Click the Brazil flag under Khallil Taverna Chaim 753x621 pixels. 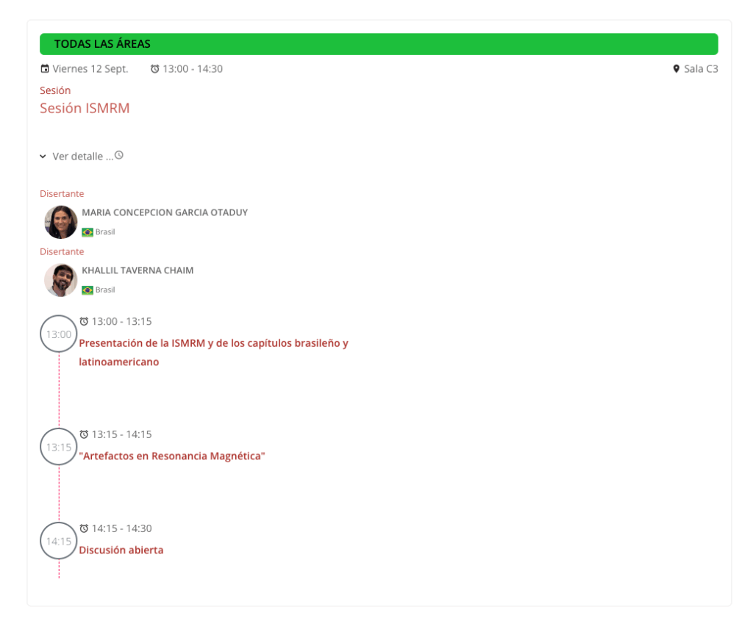click(x=88, y=290)
